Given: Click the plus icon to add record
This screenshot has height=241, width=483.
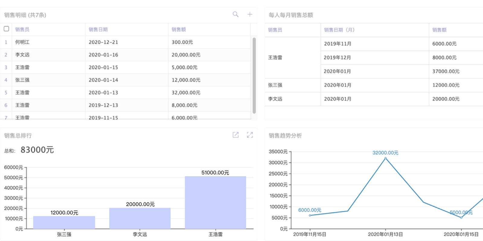Looking at the screenshot, I should pyautogui.click(x=250, y=14).
